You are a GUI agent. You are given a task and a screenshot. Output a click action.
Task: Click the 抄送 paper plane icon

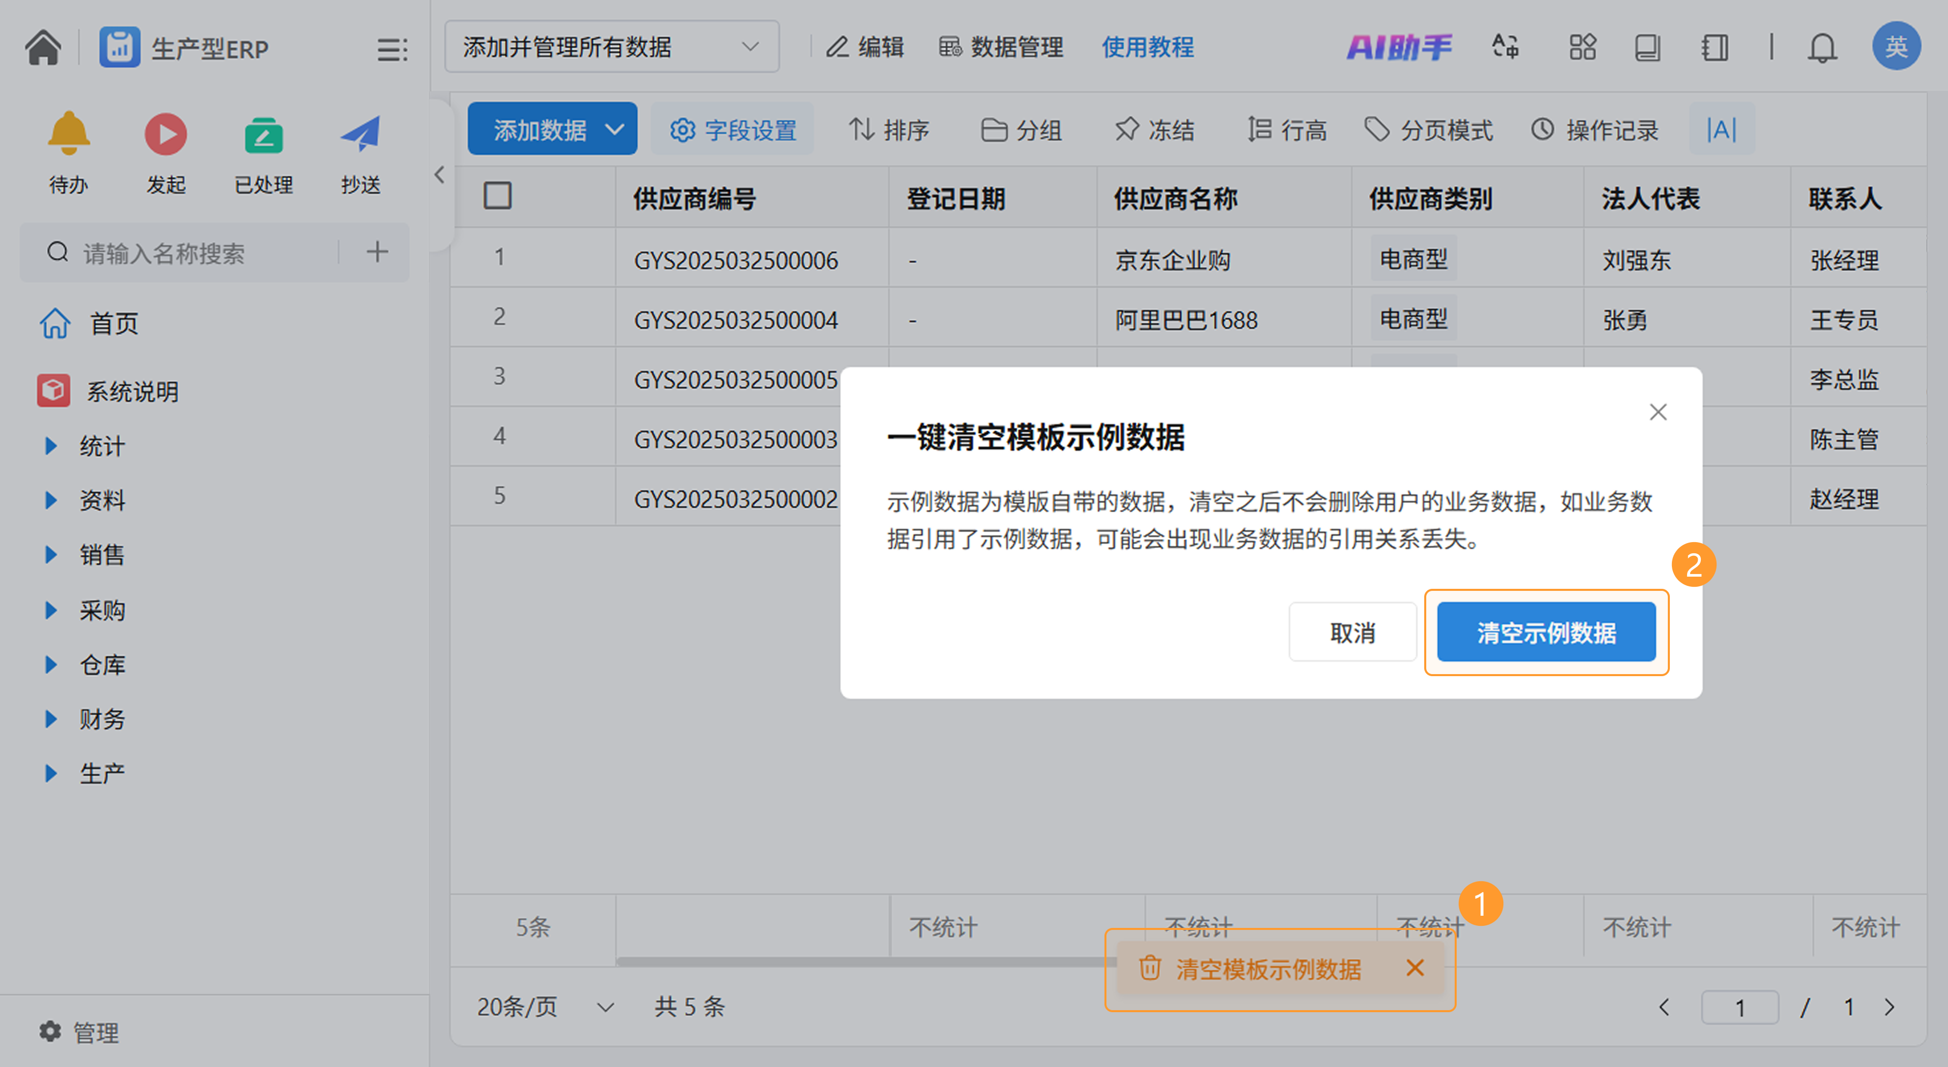[x=360, y=135]
